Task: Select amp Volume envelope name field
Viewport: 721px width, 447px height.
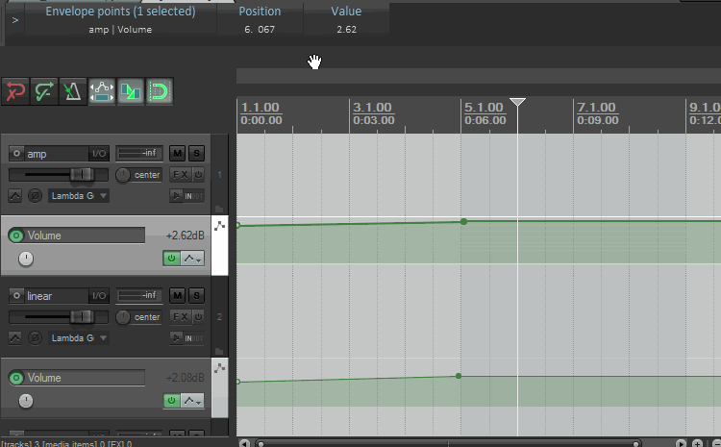Action: pyautogui.click(x=86, y=236)
